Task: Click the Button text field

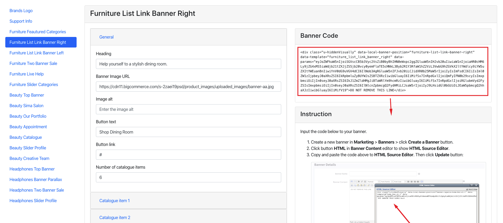Action: tap(188, 132)
